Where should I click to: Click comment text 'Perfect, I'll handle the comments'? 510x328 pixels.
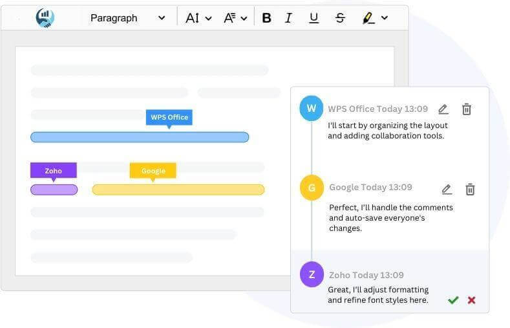pos(391,207)
